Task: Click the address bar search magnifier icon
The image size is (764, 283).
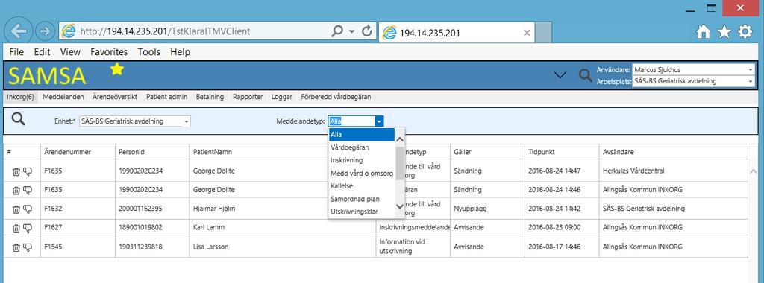Action: point(336,31)
